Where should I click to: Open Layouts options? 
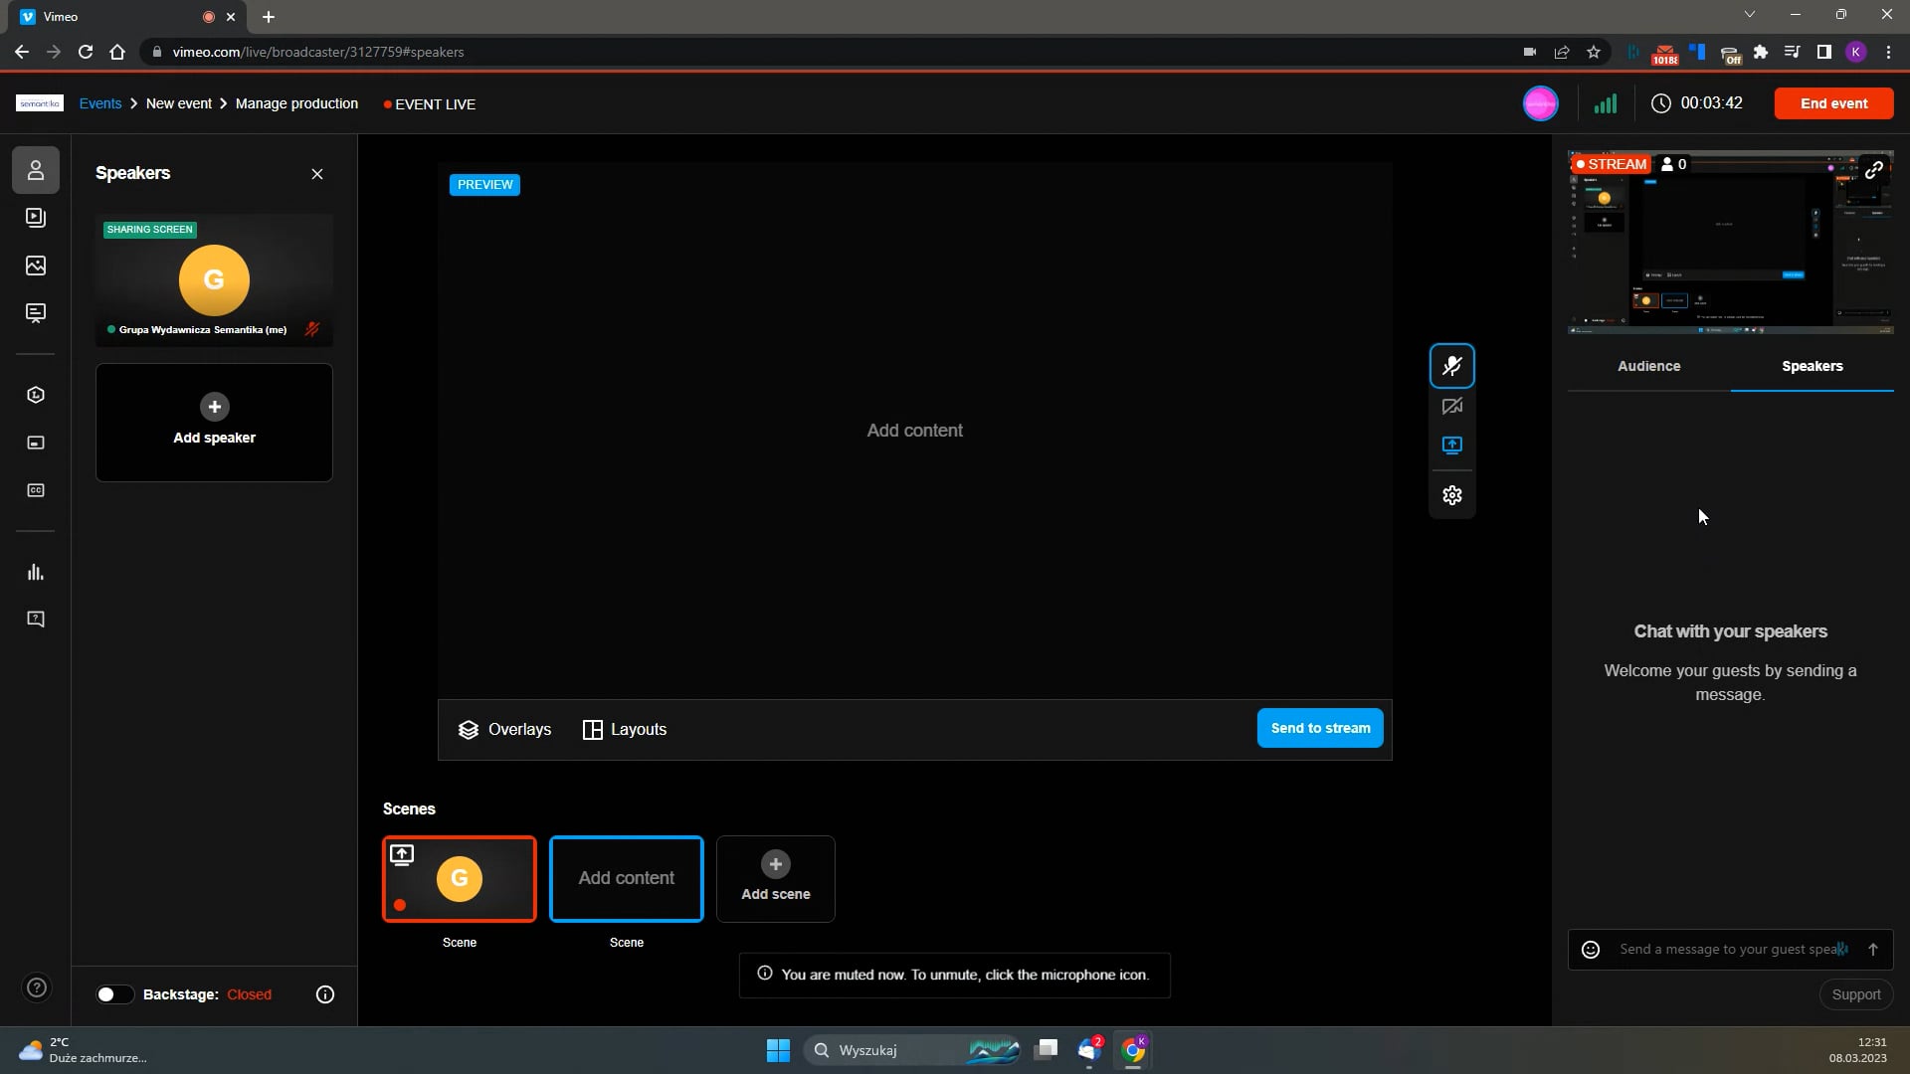click(x=625, y=730)
